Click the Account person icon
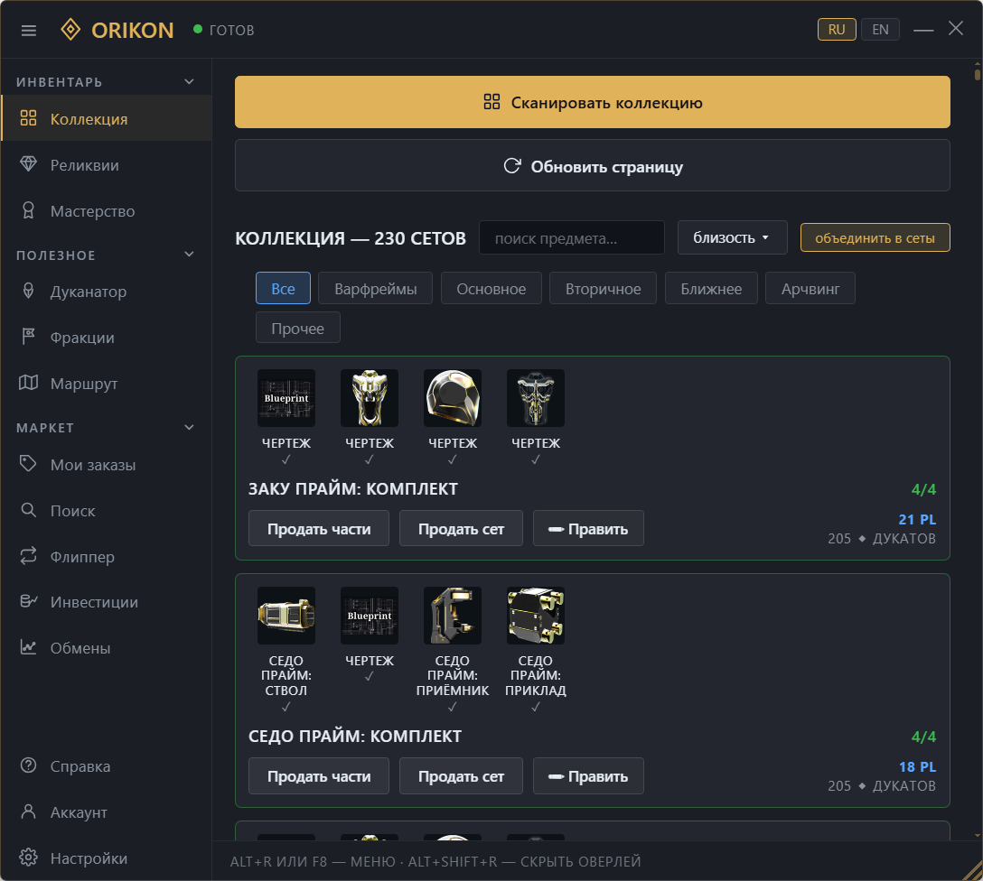 pyautogui.click(x=28, y=811)
